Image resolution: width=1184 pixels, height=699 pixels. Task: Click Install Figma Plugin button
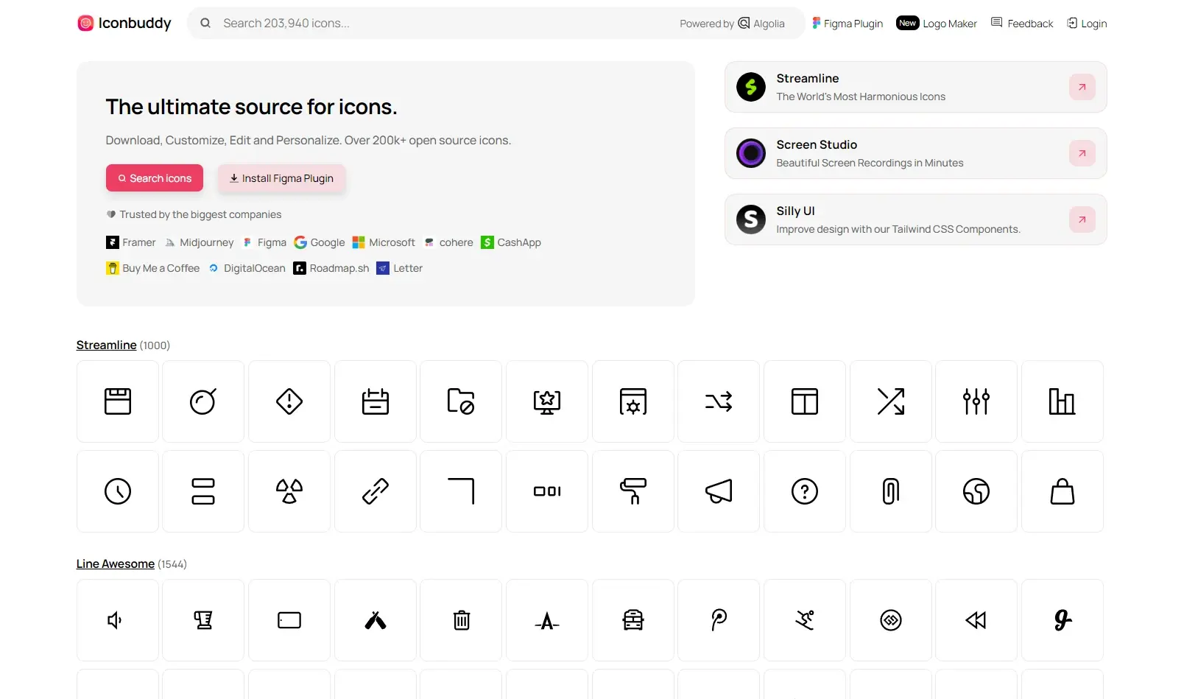(x=281, y=178)
